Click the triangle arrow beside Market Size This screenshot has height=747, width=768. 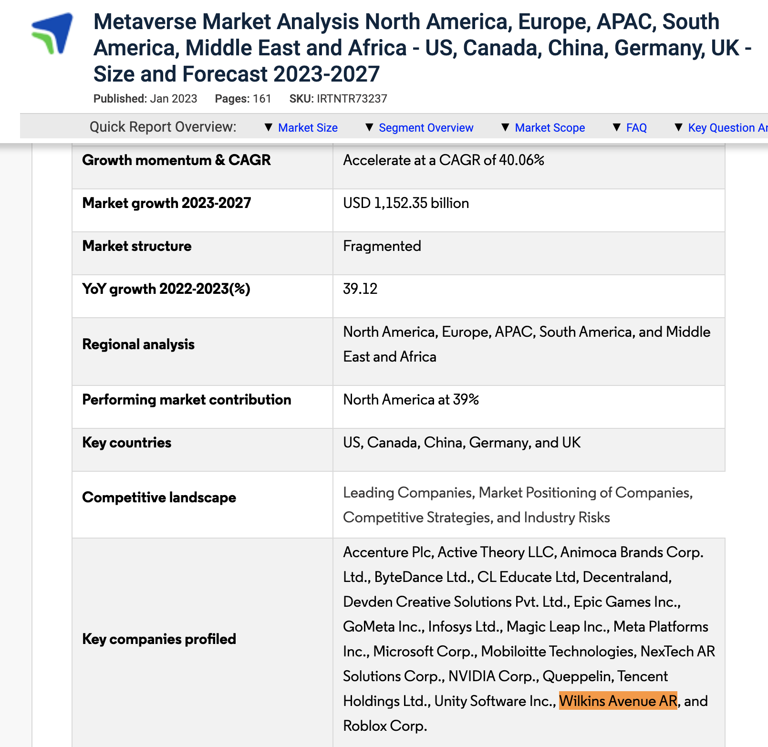click(269, 127)
